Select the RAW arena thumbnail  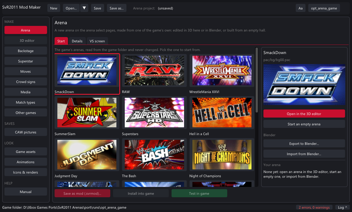154,70
